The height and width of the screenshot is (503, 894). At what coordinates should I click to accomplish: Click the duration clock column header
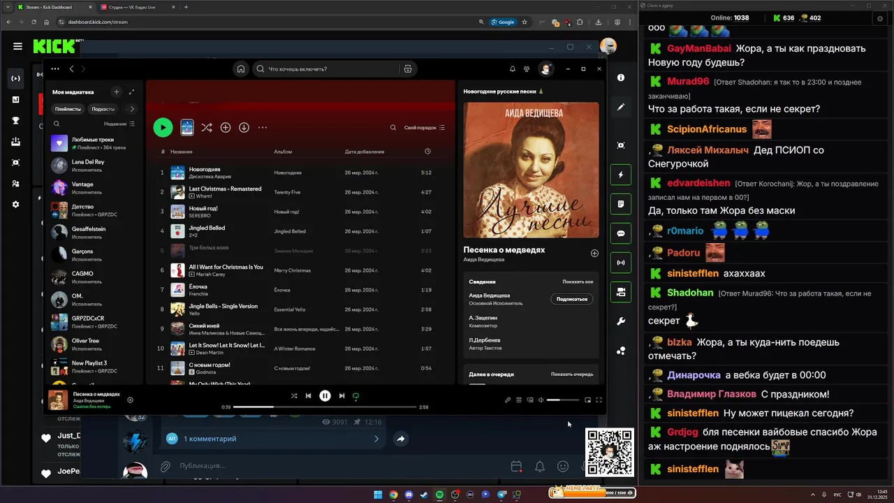coord(427,152)
